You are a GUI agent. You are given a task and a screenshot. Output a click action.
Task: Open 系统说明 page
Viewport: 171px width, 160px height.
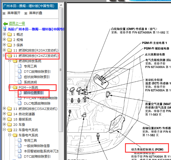click(30, 82)
